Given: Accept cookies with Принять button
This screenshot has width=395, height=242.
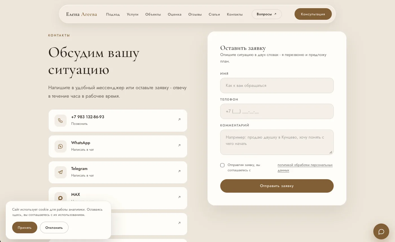Looking at the screenshot, I should coord(25,228).
